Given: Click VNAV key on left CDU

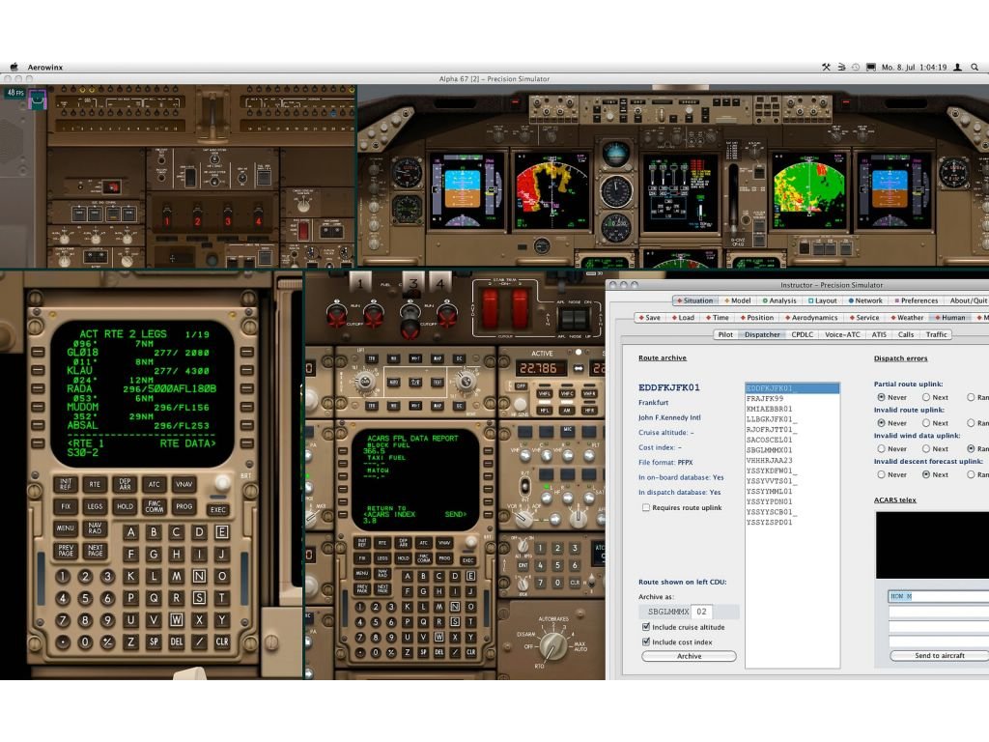Looking at the screenshot, I should pos(184,484).
